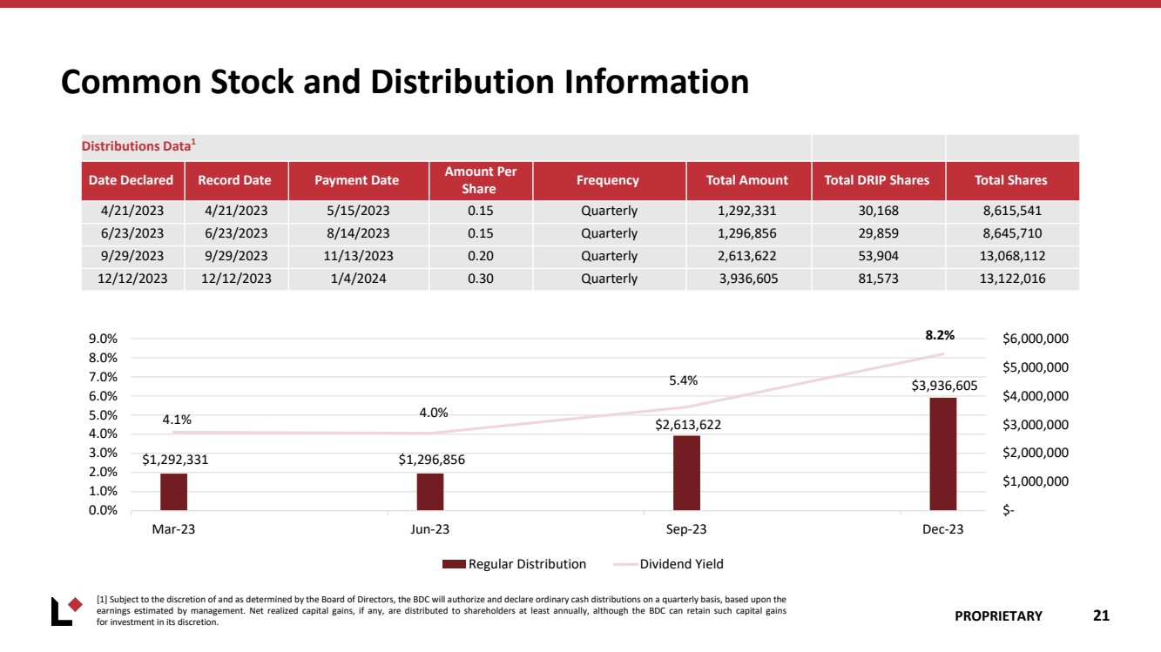Viewport: 1161px width, 652px height.
Task: Select the 8/14/2023 payment date cell
Action: pos(357,234)
